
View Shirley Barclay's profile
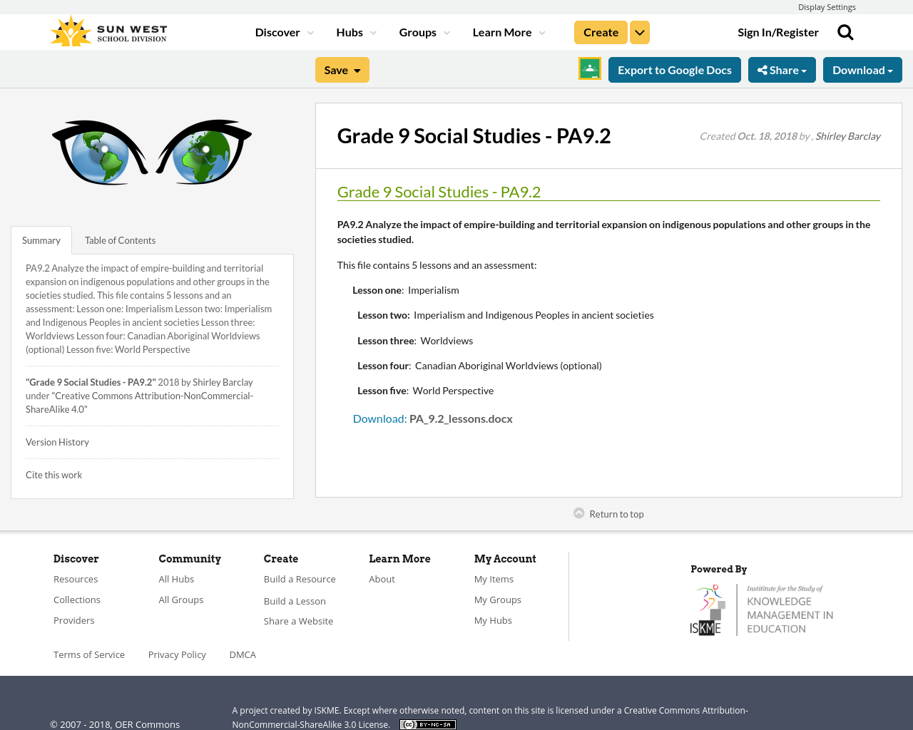pos(847,135)
